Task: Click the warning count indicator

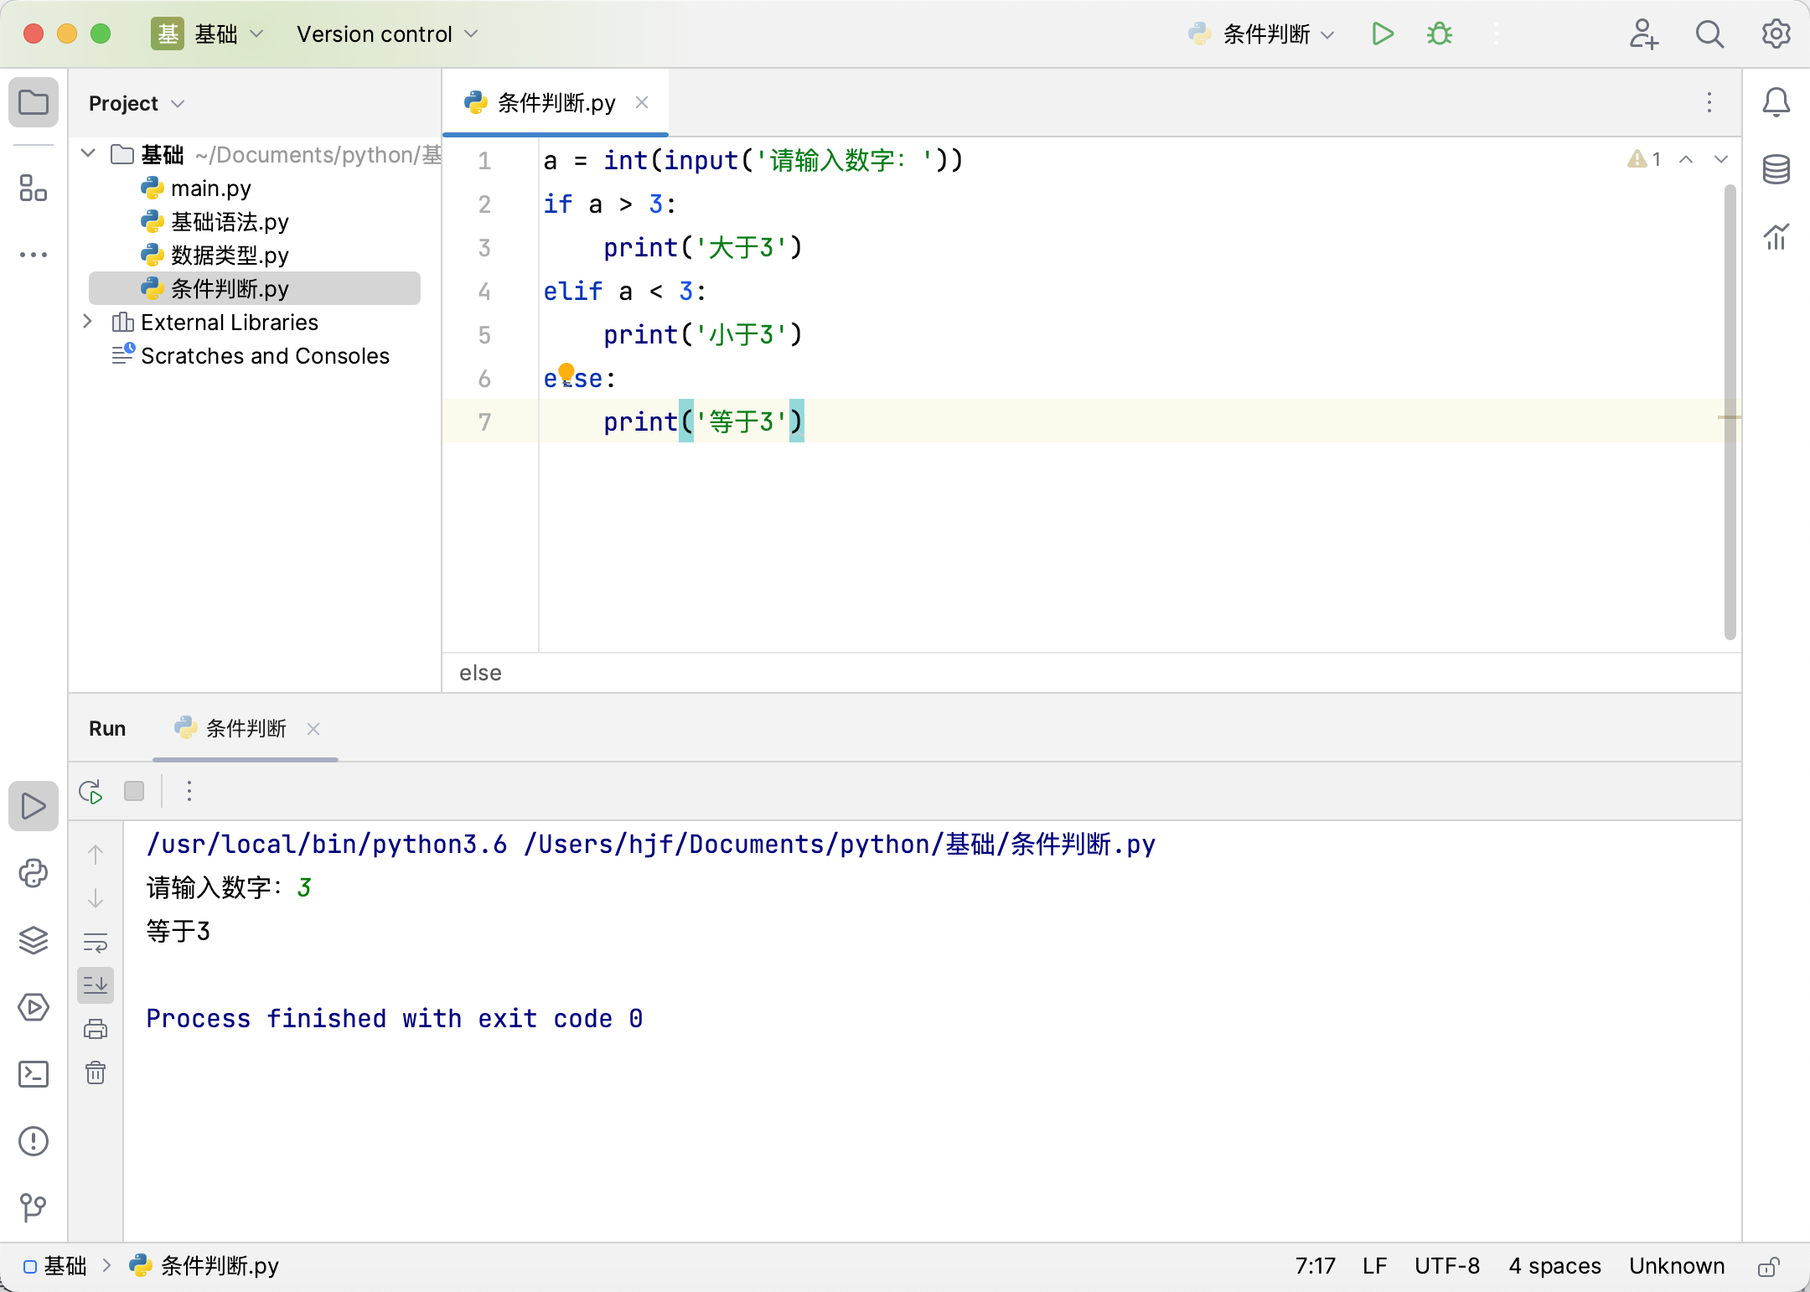Action: [1644, 159]
